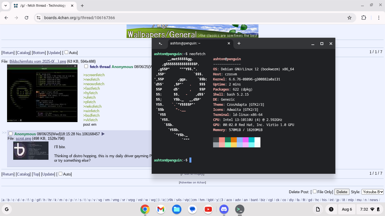Expand the scrot.png thumbnail image
The height and width of the screenshot is (216, 385).
(31, 150)
